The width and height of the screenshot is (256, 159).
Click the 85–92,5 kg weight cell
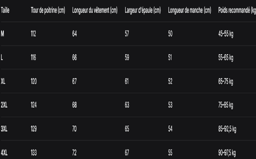pos(227,129)
